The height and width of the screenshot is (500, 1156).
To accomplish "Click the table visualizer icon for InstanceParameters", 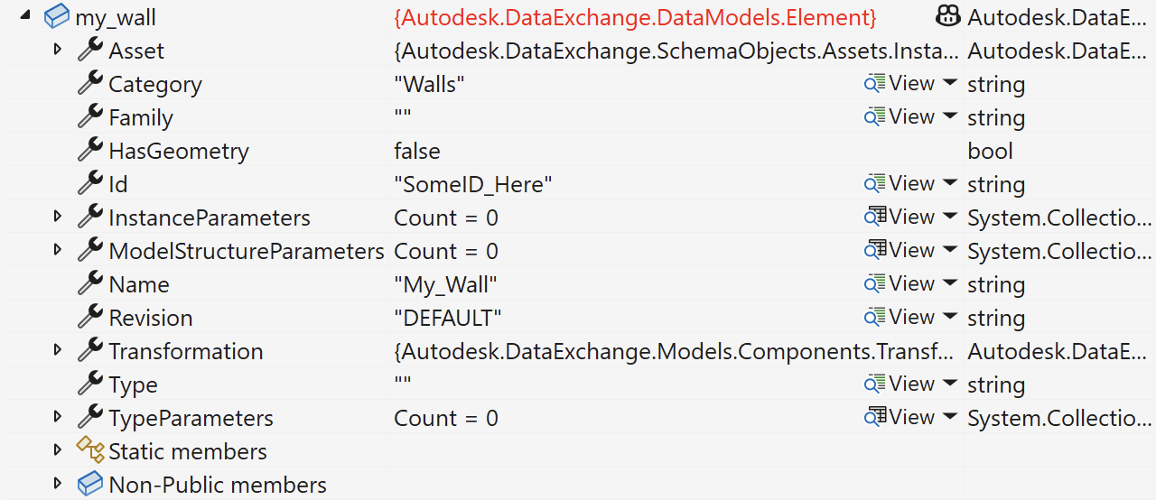I will coord(875,217).
